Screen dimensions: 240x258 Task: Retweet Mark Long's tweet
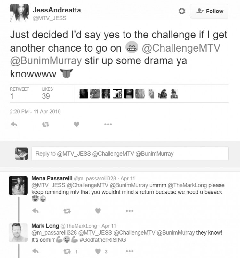tap(67, 251)
